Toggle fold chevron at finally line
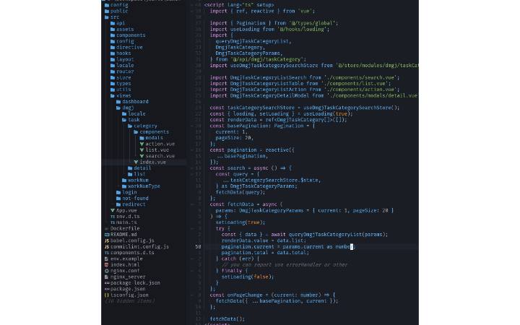 (x=191, y=271)
